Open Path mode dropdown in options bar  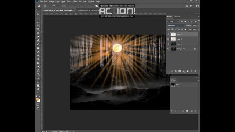coord(56,6)
